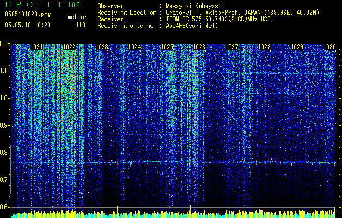
Task: Select the filename 0505181020.png
Action: tap(28, 14)
